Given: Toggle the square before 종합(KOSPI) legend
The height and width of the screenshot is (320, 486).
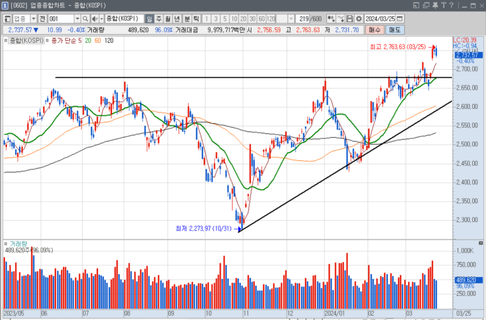Looking at the screenshot, I should pyautogui.click(x=6, y=41).
